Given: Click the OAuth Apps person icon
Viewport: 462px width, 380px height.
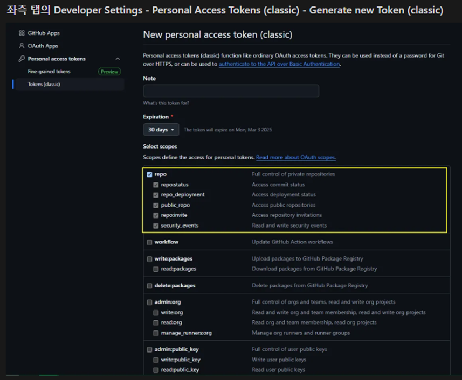Looking at the screenshot, I should click(22, 46).
